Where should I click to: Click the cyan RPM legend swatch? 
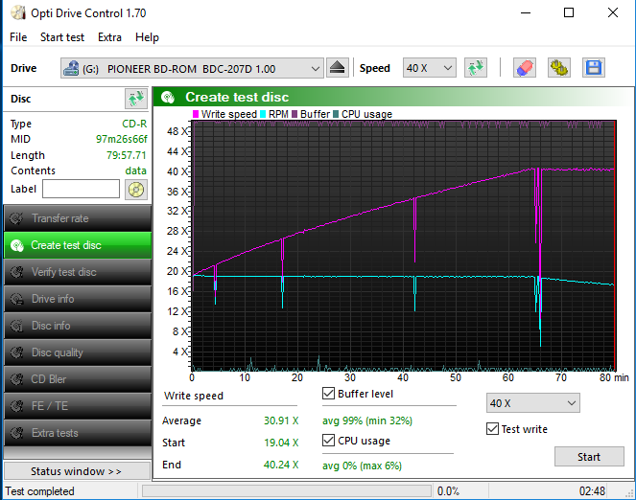tap(263, 114)
